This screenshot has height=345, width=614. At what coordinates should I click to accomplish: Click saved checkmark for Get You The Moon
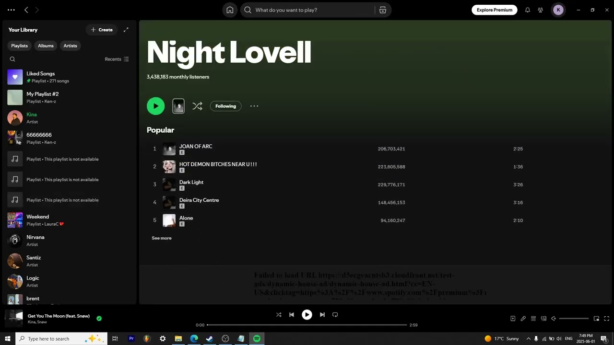(x=99, y=318)
